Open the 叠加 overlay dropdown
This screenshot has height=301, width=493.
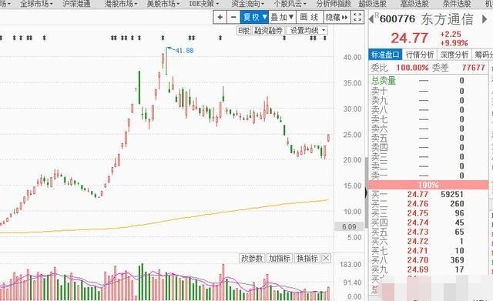(x=282, y=17)
